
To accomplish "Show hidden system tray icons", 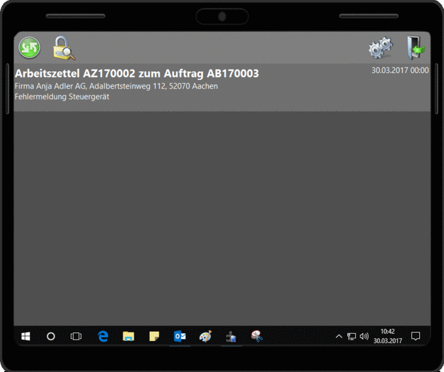I will (339, 337).
